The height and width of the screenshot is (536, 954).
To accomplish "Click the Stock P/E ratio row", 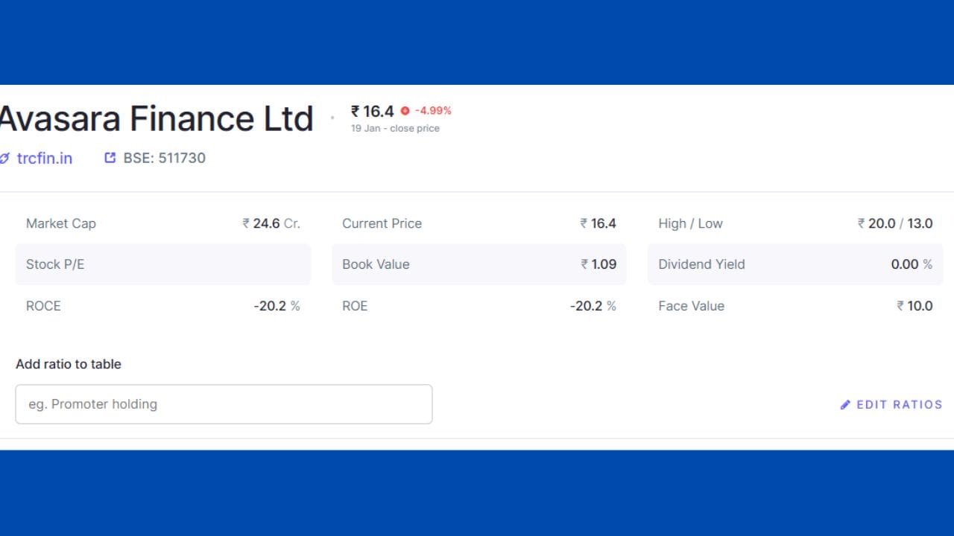I will point(162,264).
